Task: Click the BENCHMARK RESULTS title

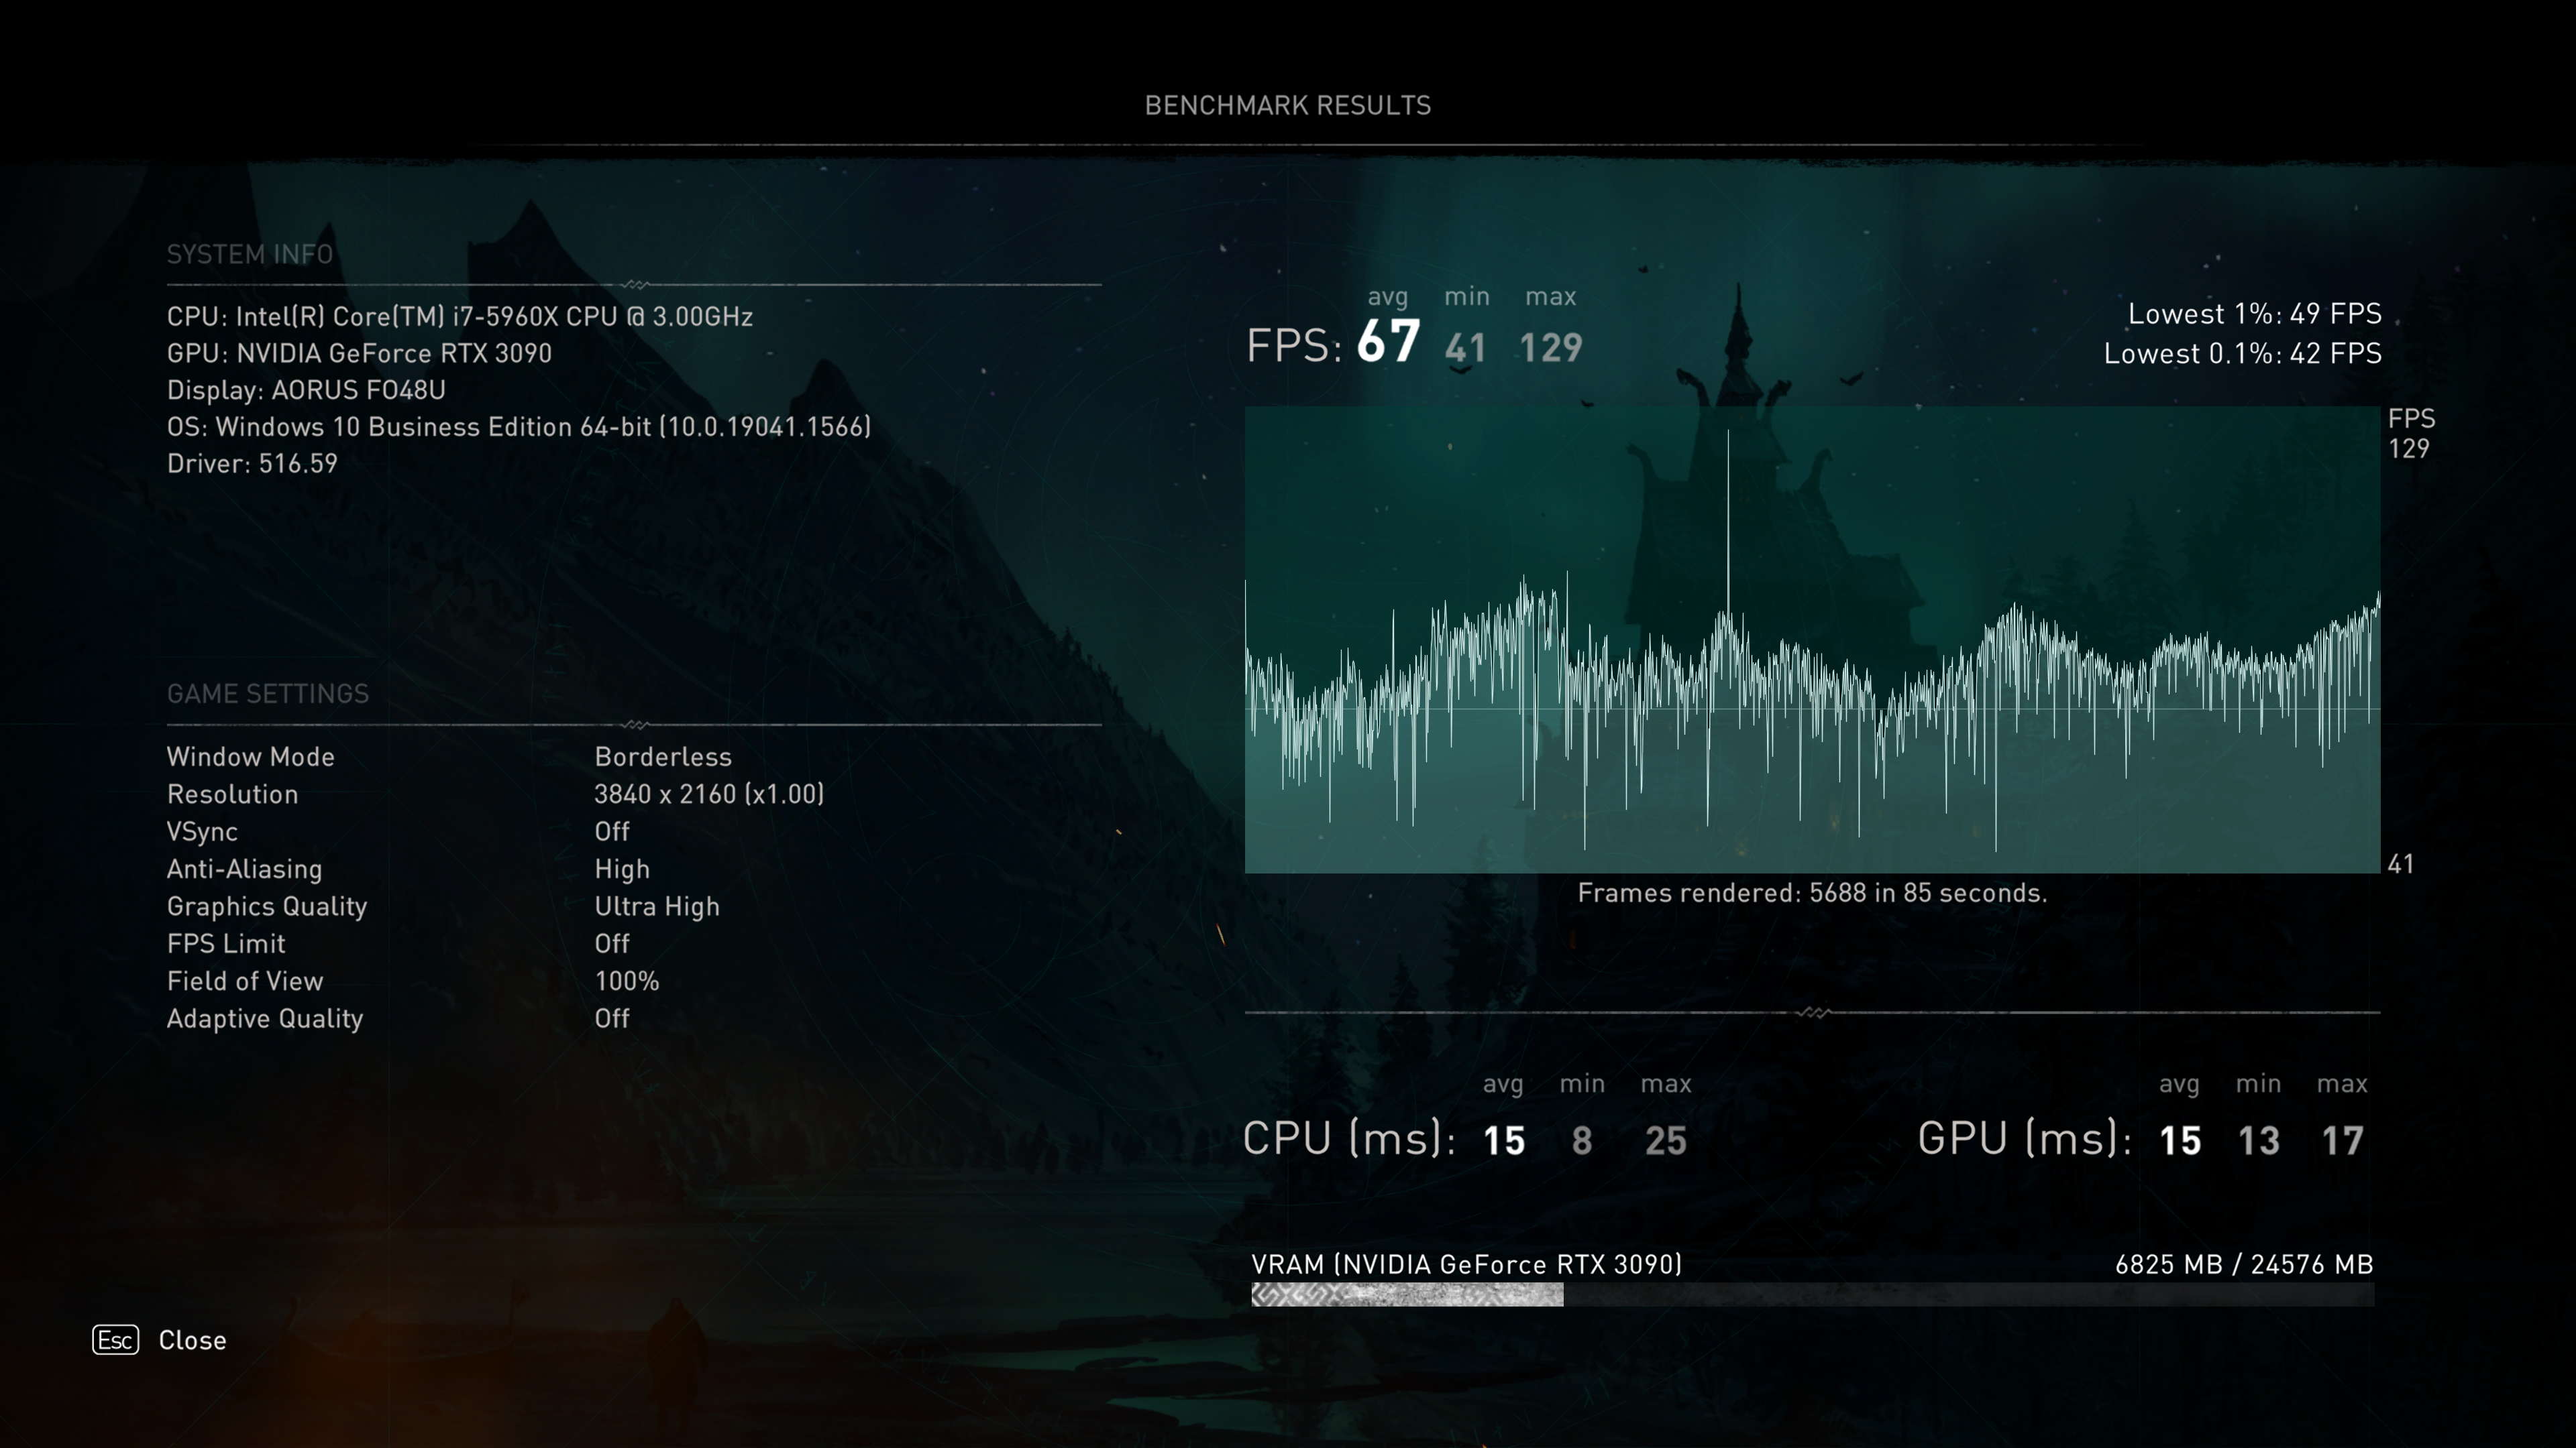Action: [1287, 106]
